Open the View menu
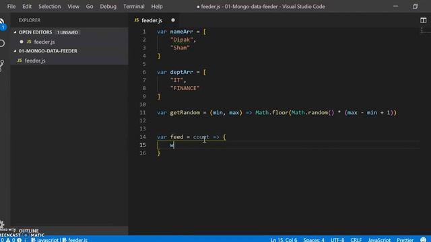Image resolution: width=431 pixels, height=242 pixels. point(73,6)
